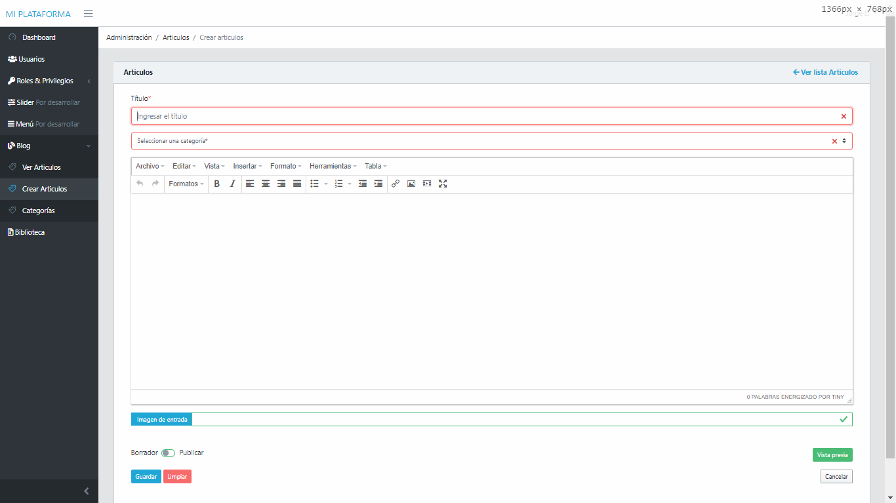Viewport: 896px width, 503px height.
Task: Apply italic formatting
Action: (232, 184)
